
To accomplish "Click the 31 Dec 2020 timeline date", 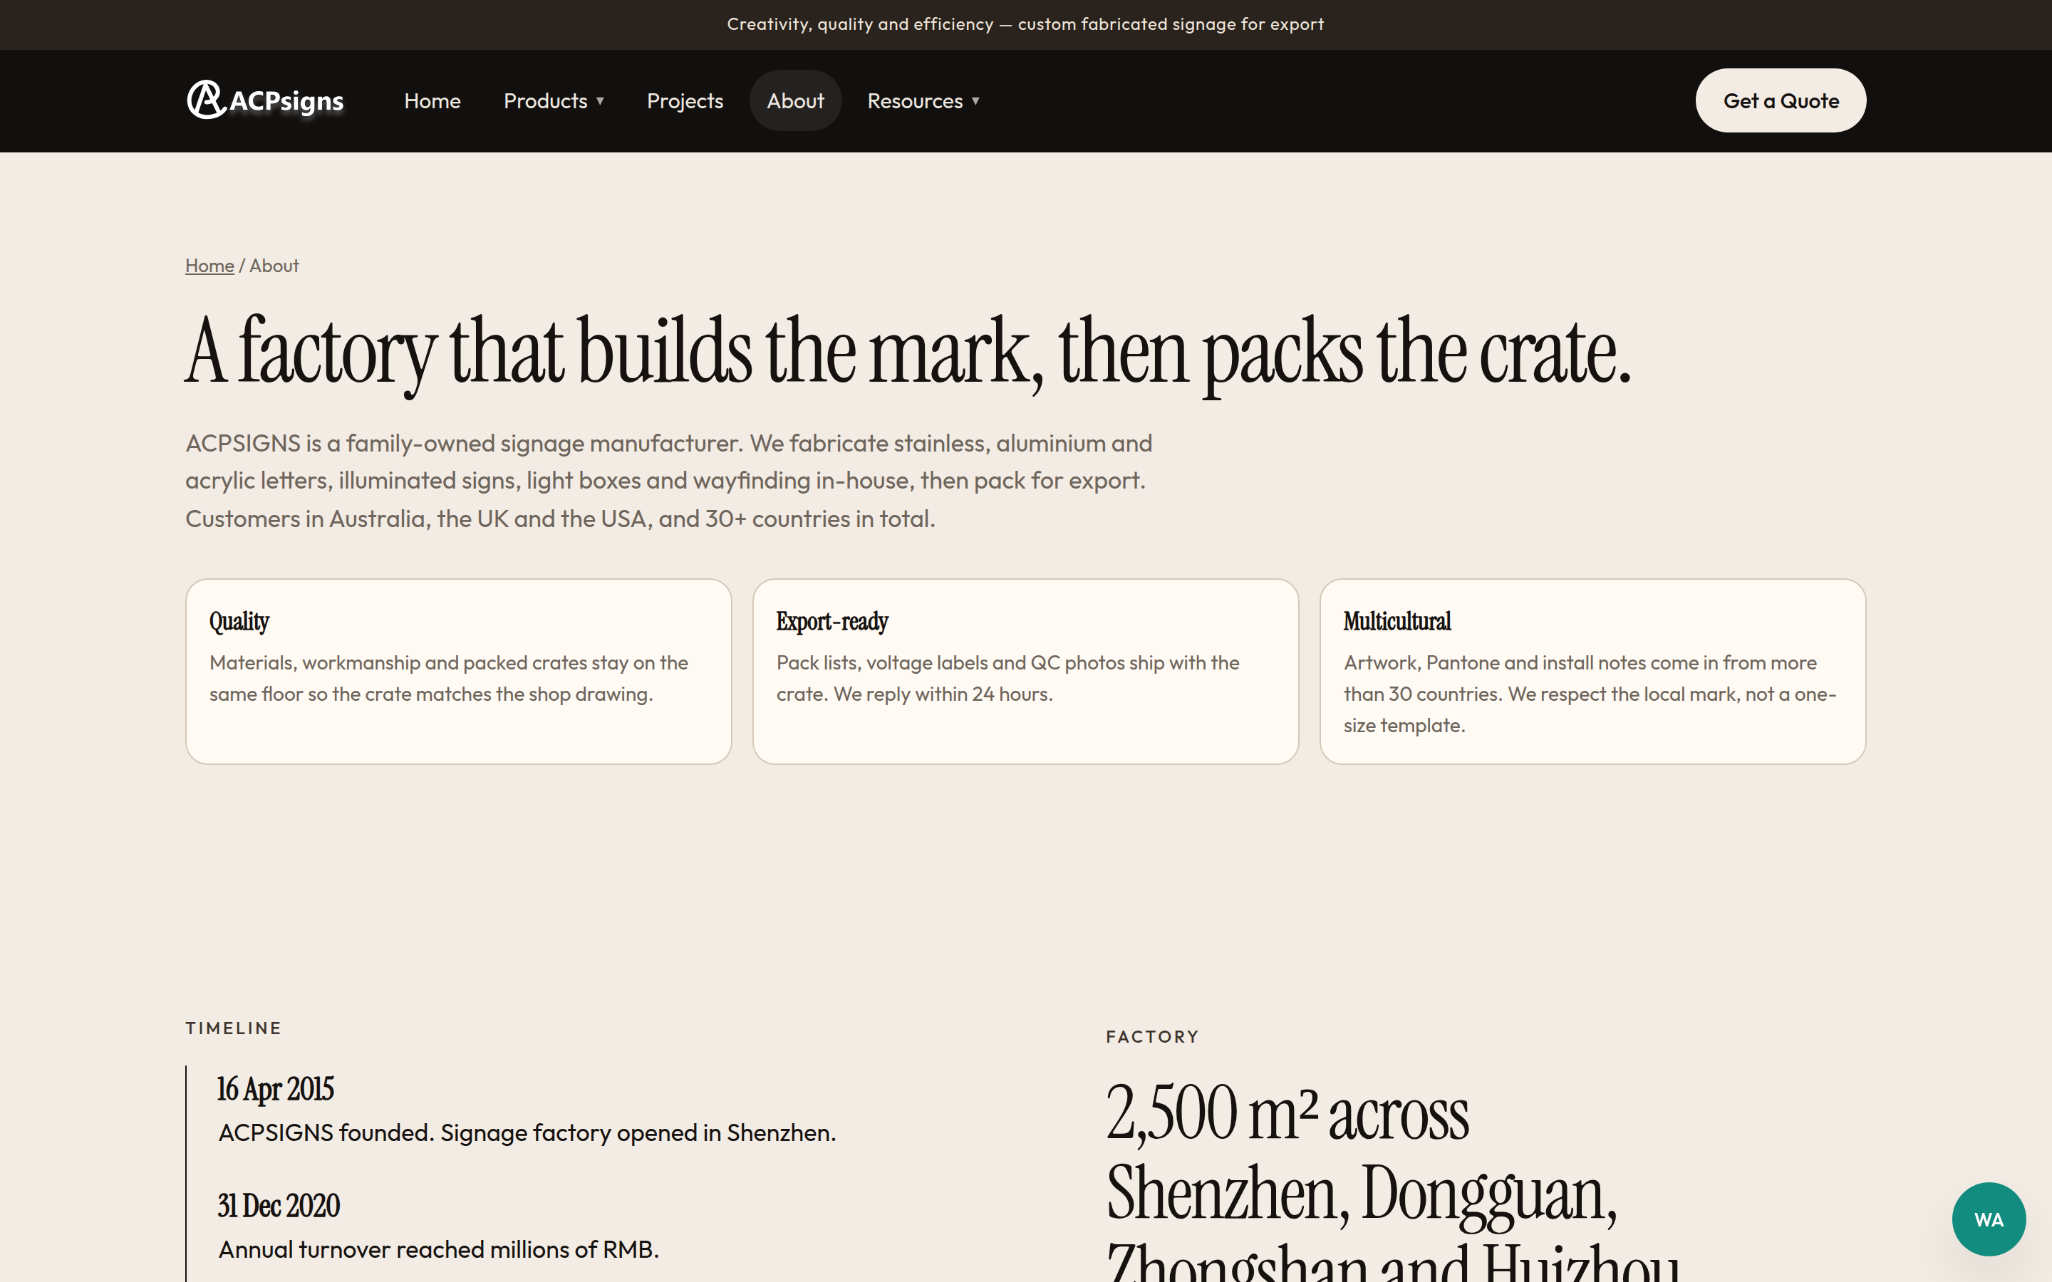I will (278, 1205).
